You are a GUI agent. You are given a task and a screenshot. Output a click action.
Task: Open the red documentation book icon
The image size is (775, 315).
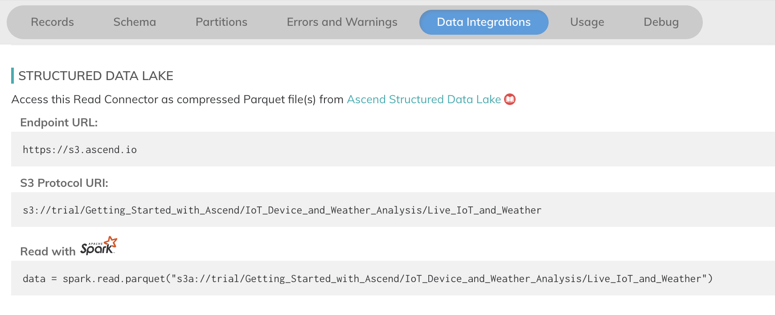tap(510, 99)
